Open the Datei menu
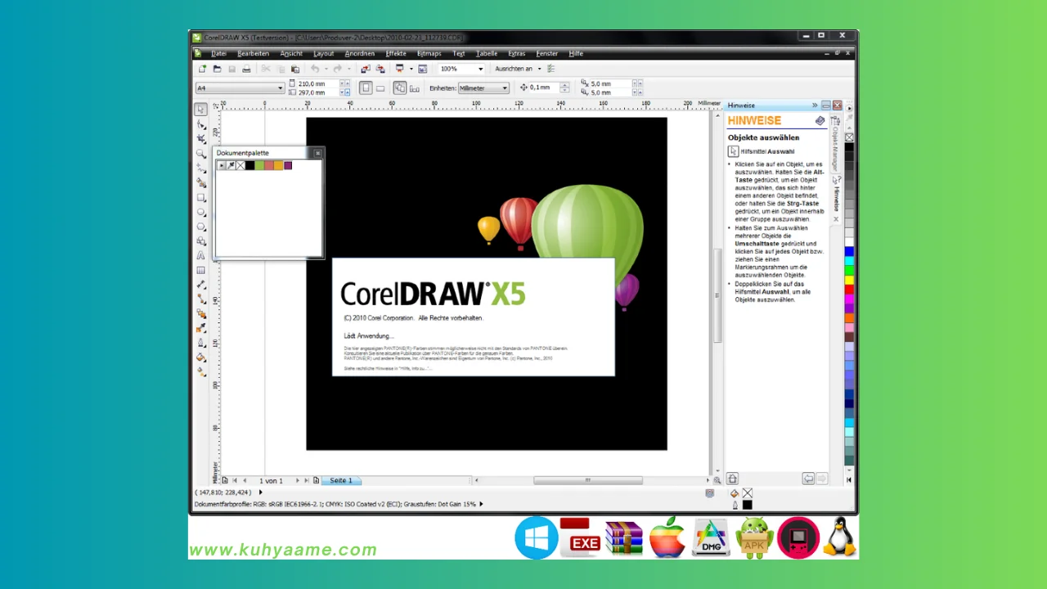Screen dimensions: 1047x589 point(218,53)
